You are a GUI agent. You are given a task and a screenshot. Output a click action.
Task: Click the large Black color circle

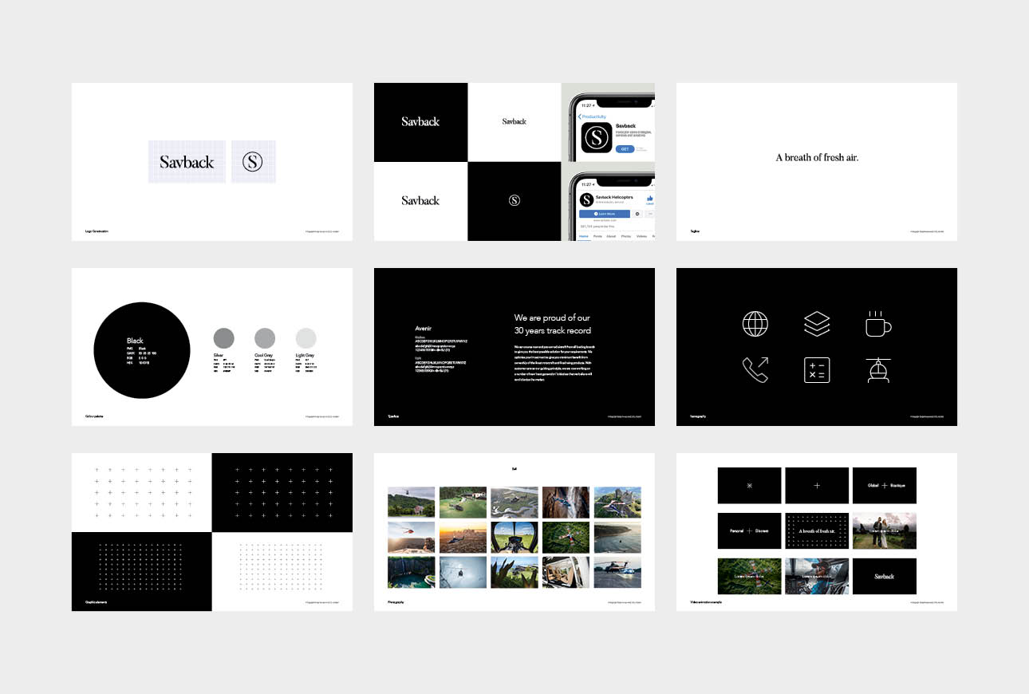point(142,350)
